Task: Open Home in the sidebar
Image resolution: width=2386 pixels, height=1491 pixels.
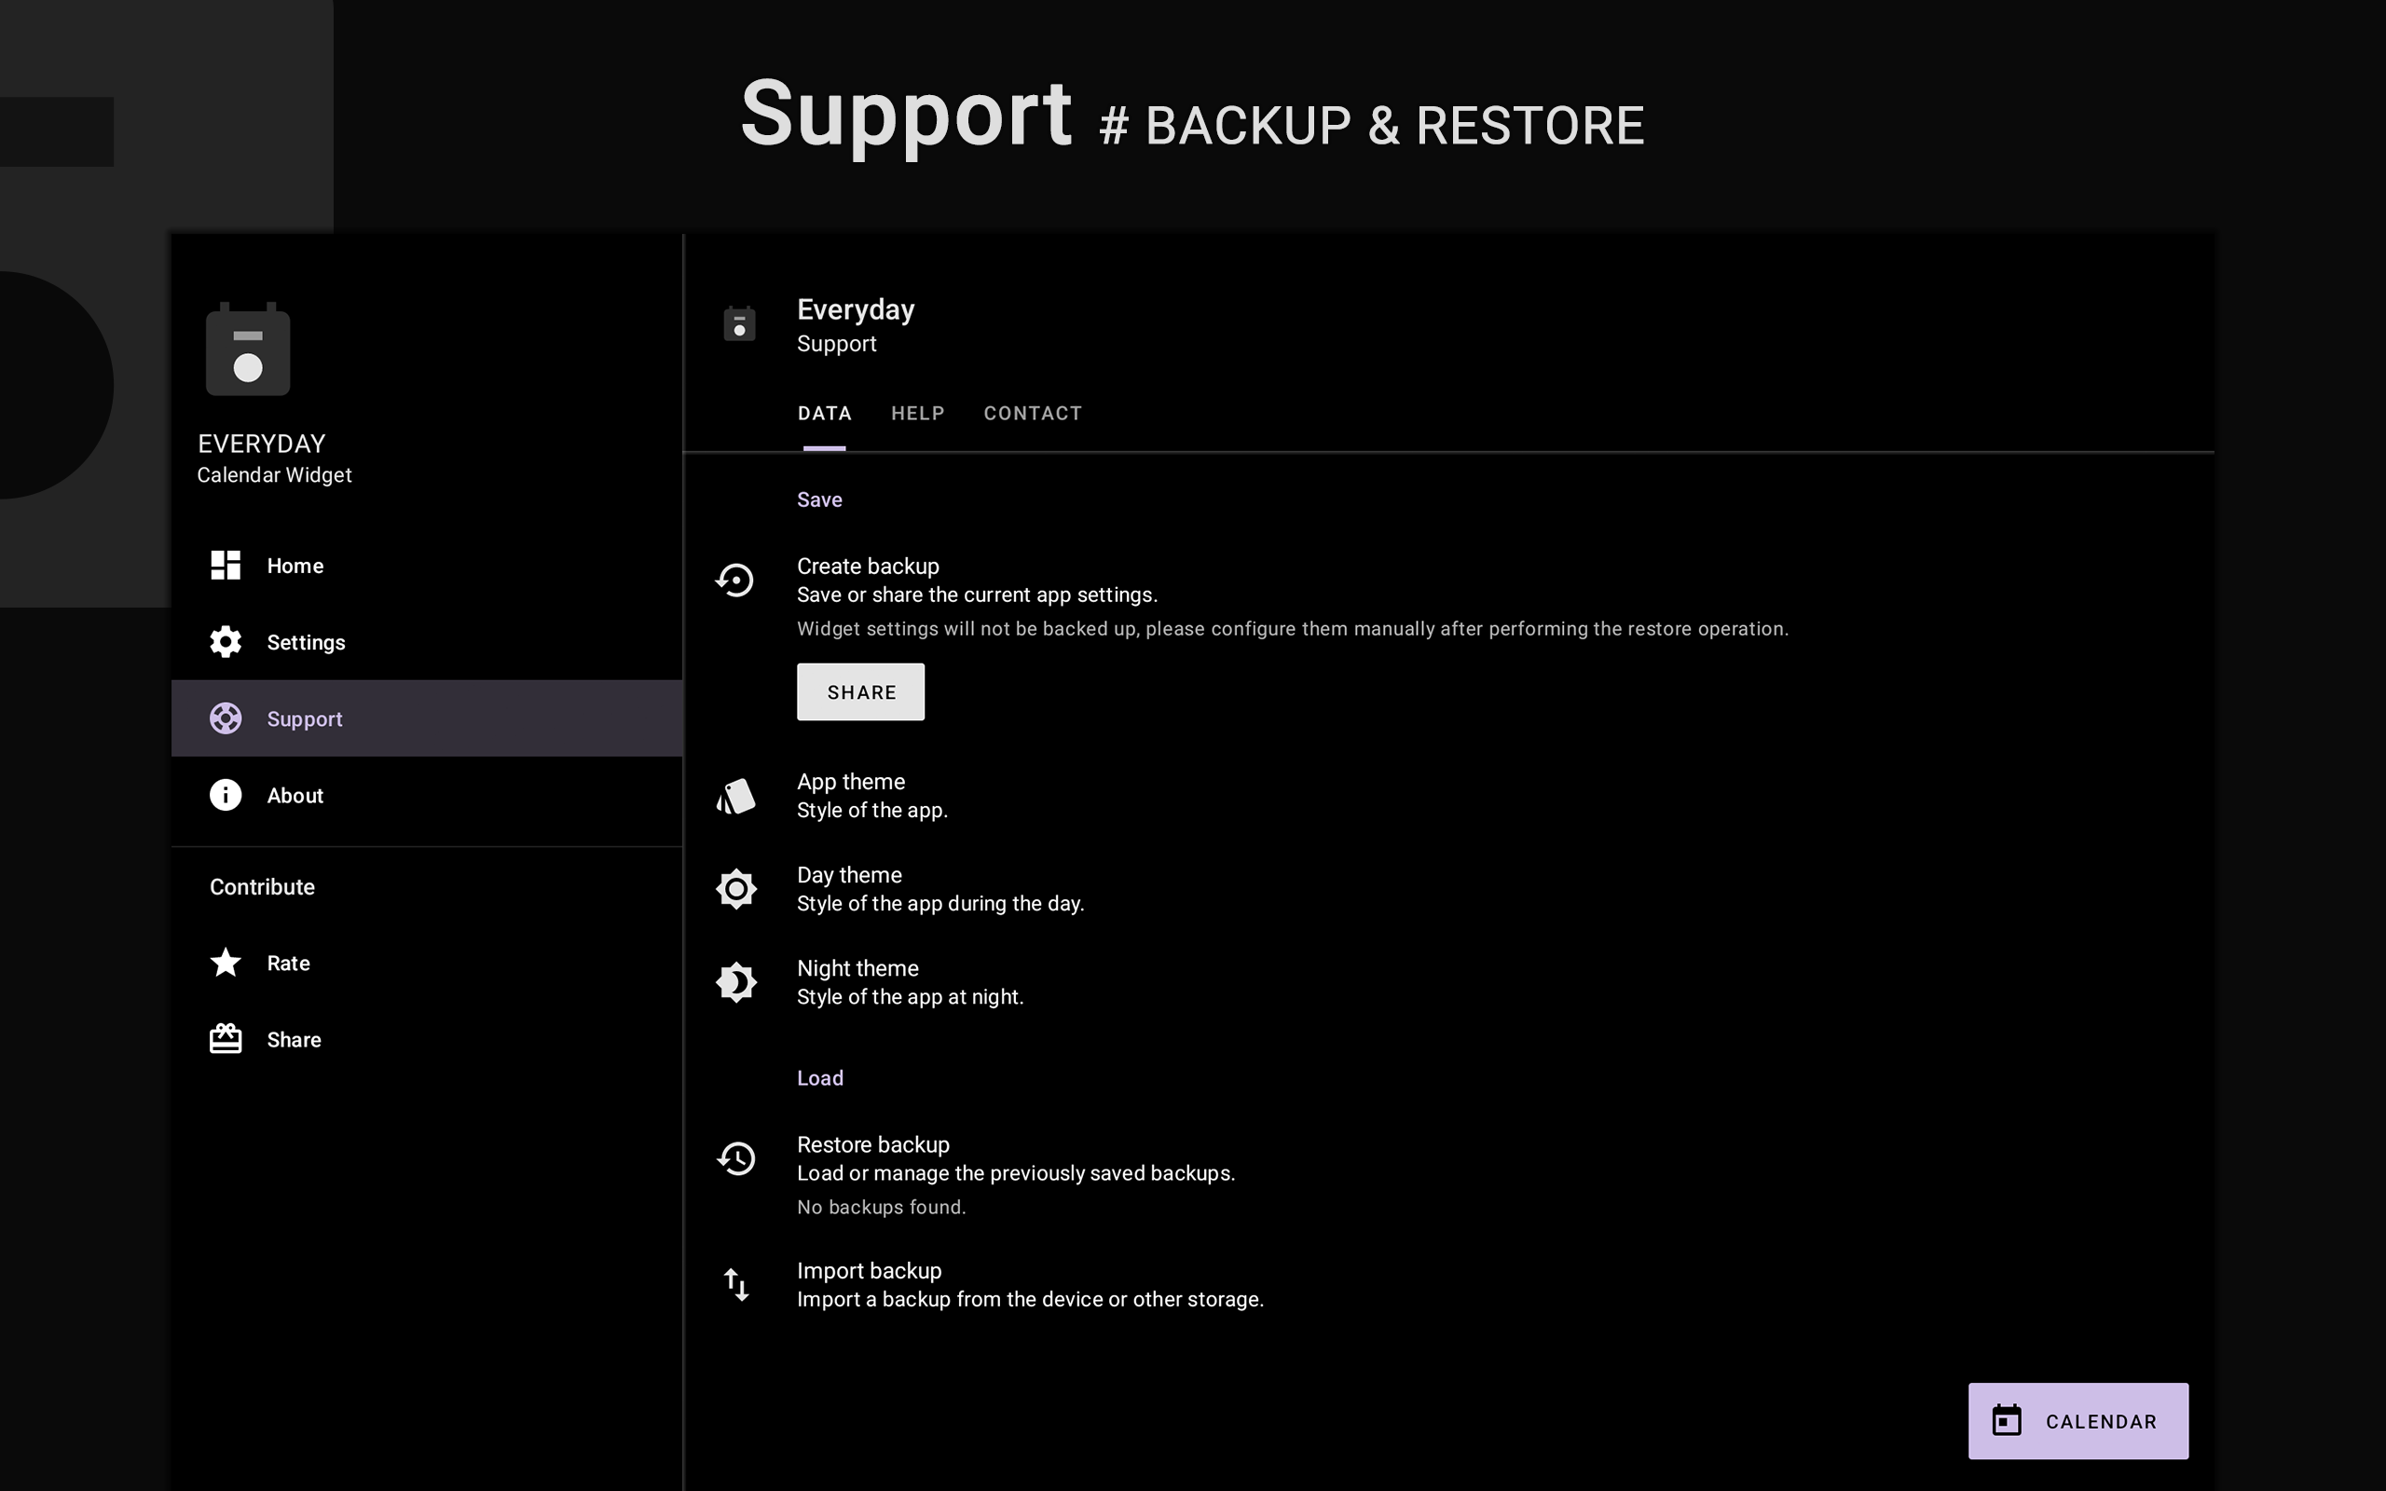Action: 427,565
